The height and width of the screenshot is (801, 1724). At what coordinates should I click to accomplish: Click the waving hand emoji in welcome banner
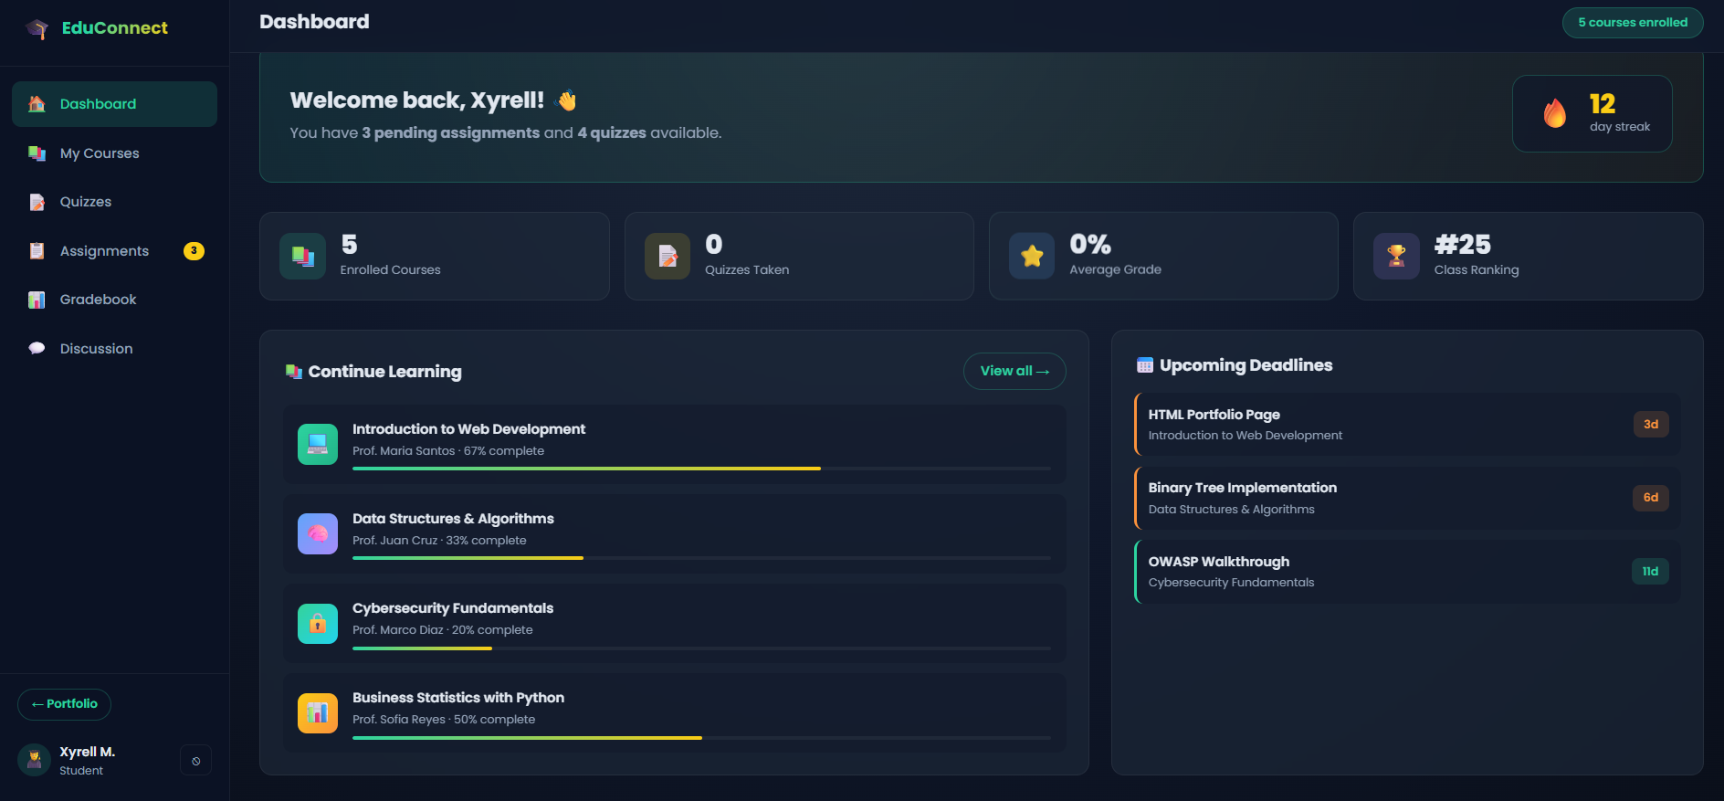pyautogui.click(x=566, y=100)
